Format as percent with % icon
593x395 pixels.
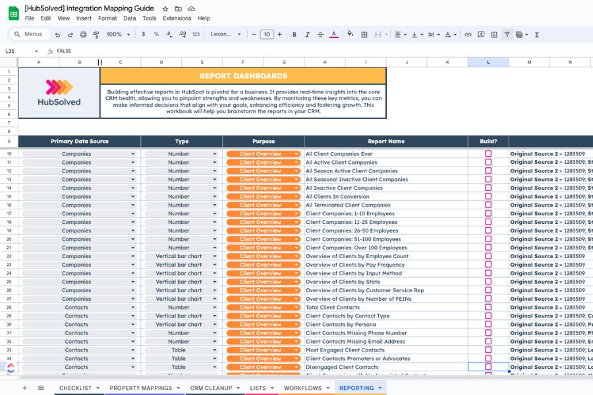[156, 34]
